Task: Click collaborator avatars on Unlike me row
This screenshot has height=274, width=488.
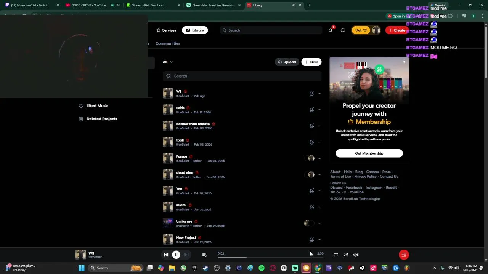Action: (x=309, y=223)
